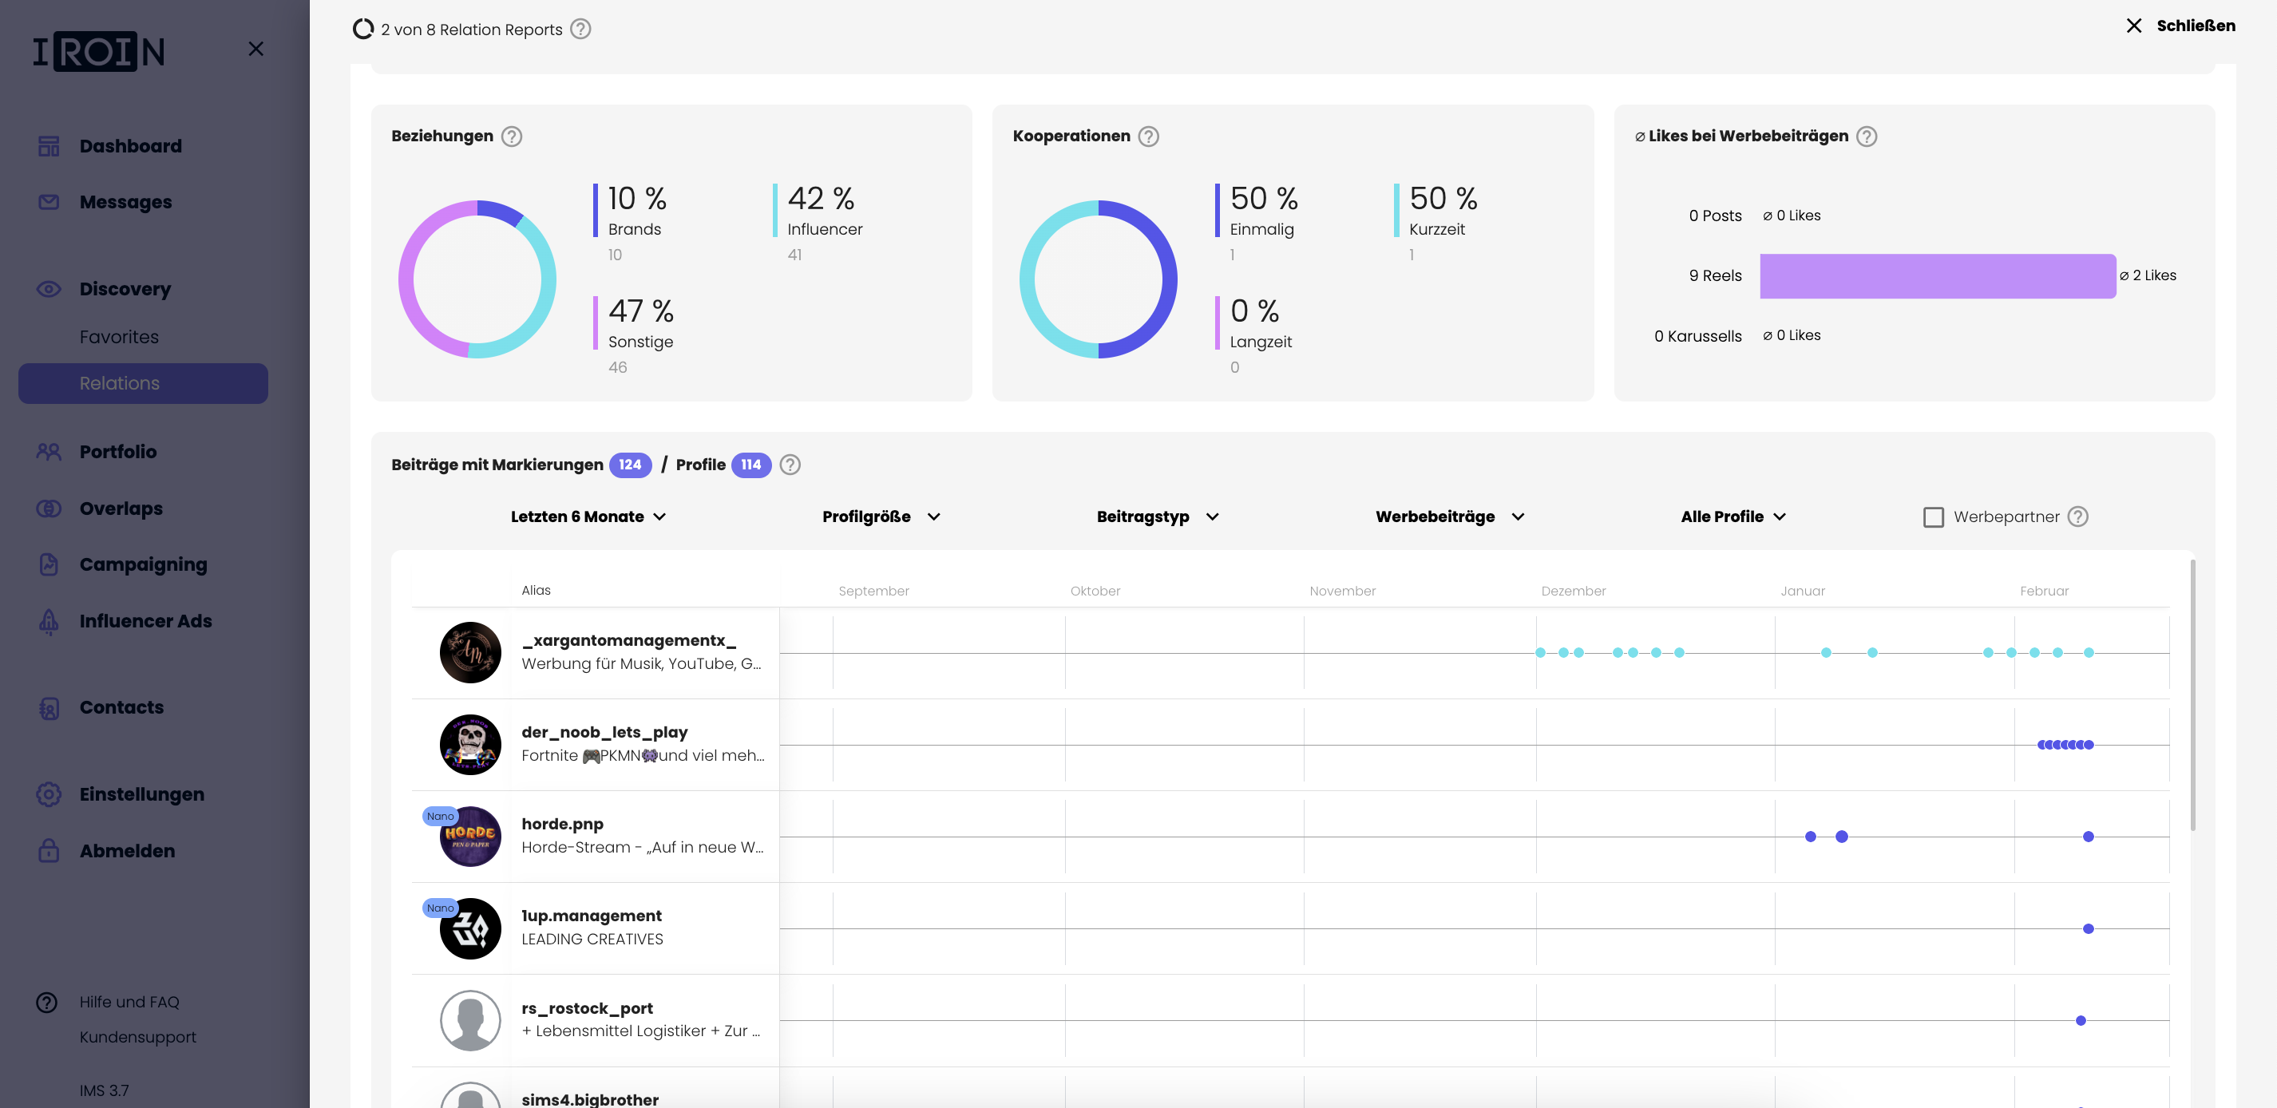
Task: Click the Dashboard sidebar icon
Action: [49, 146]
